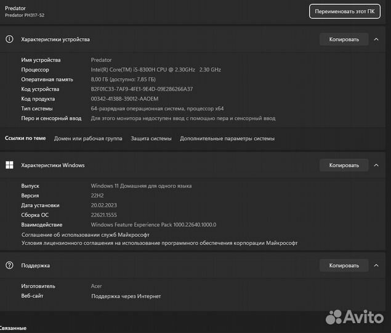Select version value 22H2
The image size is (391, 333).
click(x=97, y=195)
